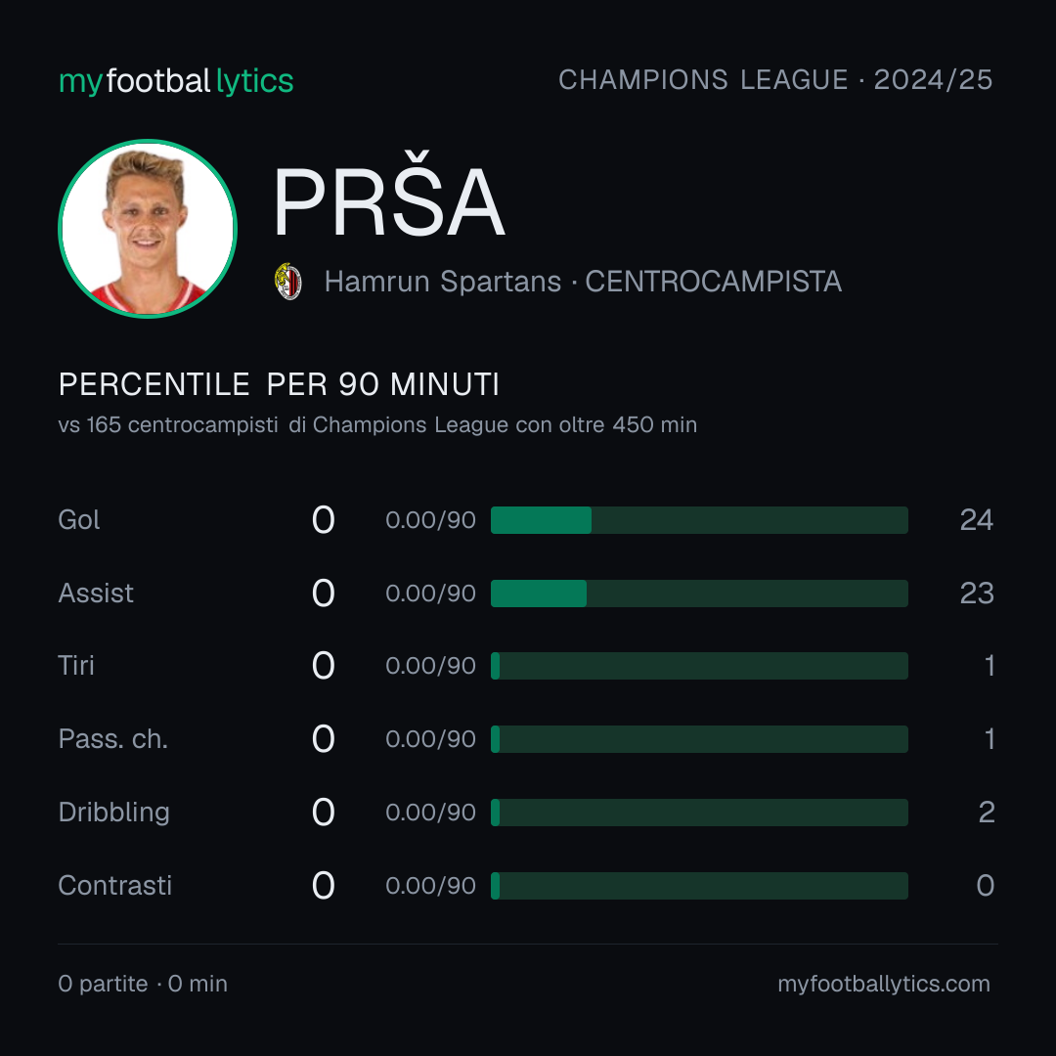Click the Gol percentile bar

pos(699,520)
